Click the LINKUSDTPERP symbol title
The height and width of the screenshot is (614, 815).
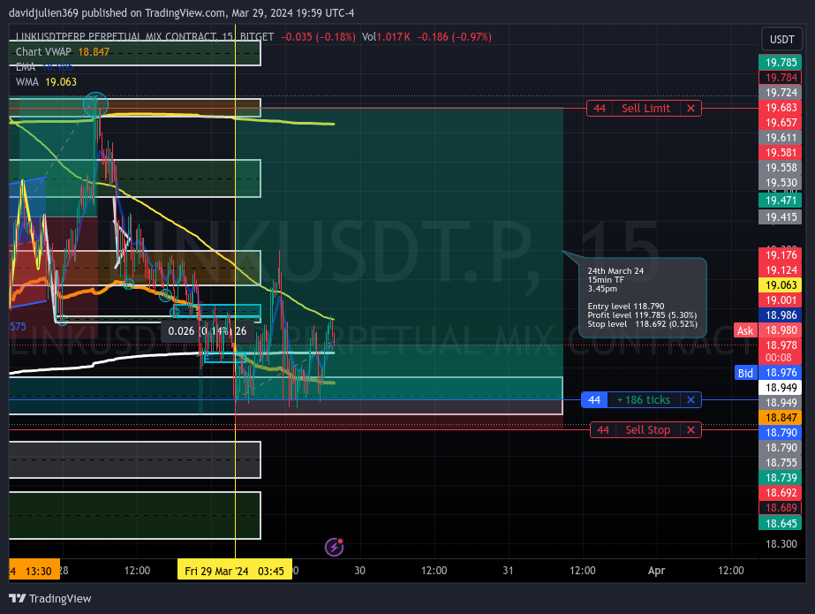[145, 36]
